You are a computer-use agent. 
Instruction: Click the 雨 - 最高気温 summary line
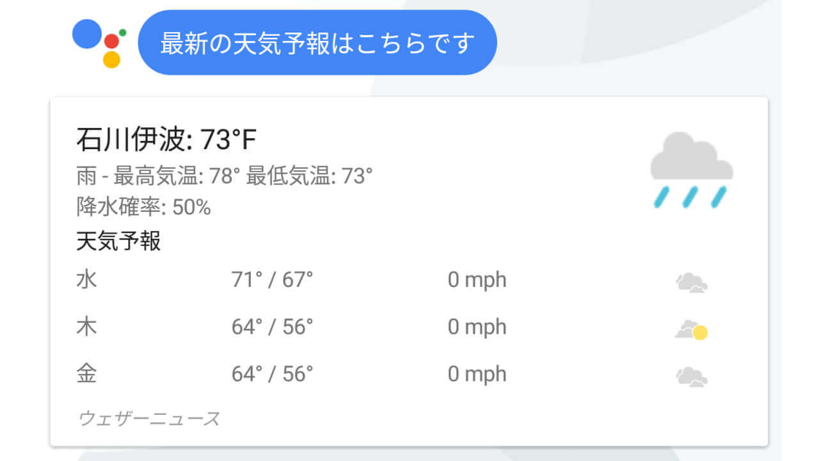click(x=224, y=174)
